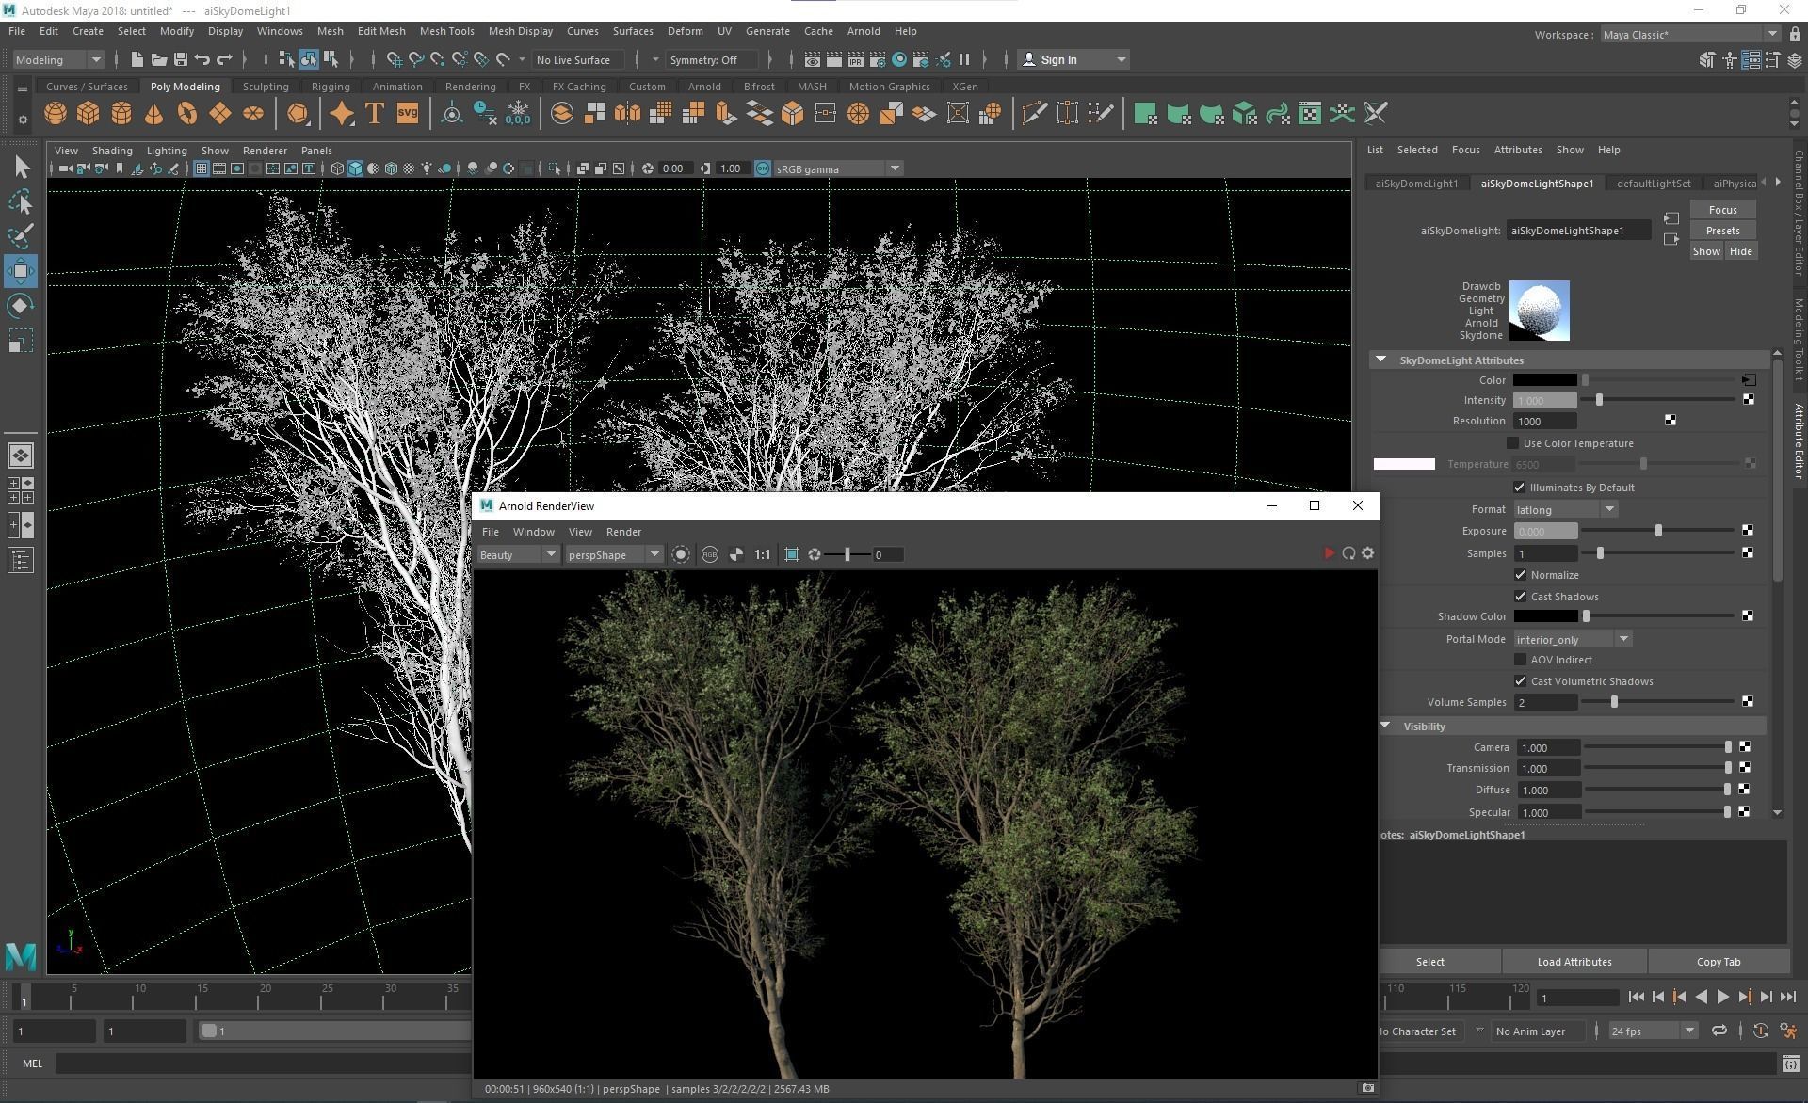Screen dimensions: 1808x1103
Task: Activate the Lasso select tool
Action: coord(21,201)
